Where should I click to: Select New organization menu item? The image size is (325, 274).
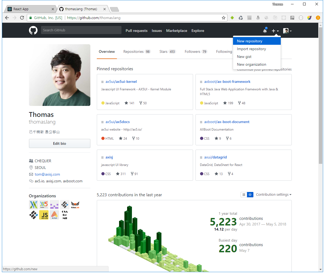click(257, 64)
